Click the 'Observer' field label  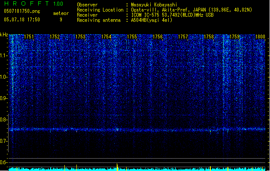click(x=87, y=5)
